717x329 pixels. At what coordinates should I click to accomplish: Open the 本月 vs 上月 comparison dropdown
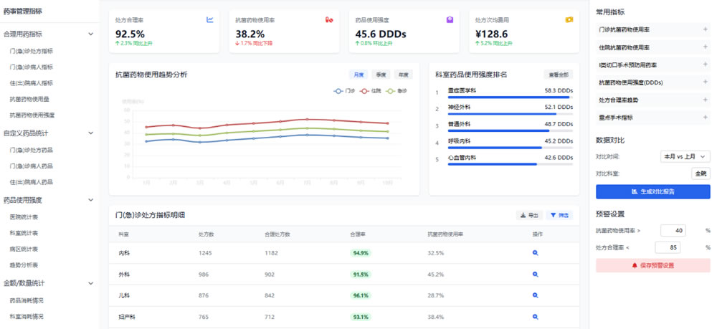tap(685, 156)
